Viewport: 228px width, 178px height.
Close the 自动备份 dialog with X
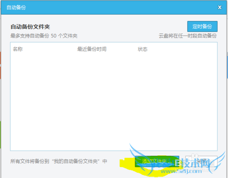click(220, 7)
